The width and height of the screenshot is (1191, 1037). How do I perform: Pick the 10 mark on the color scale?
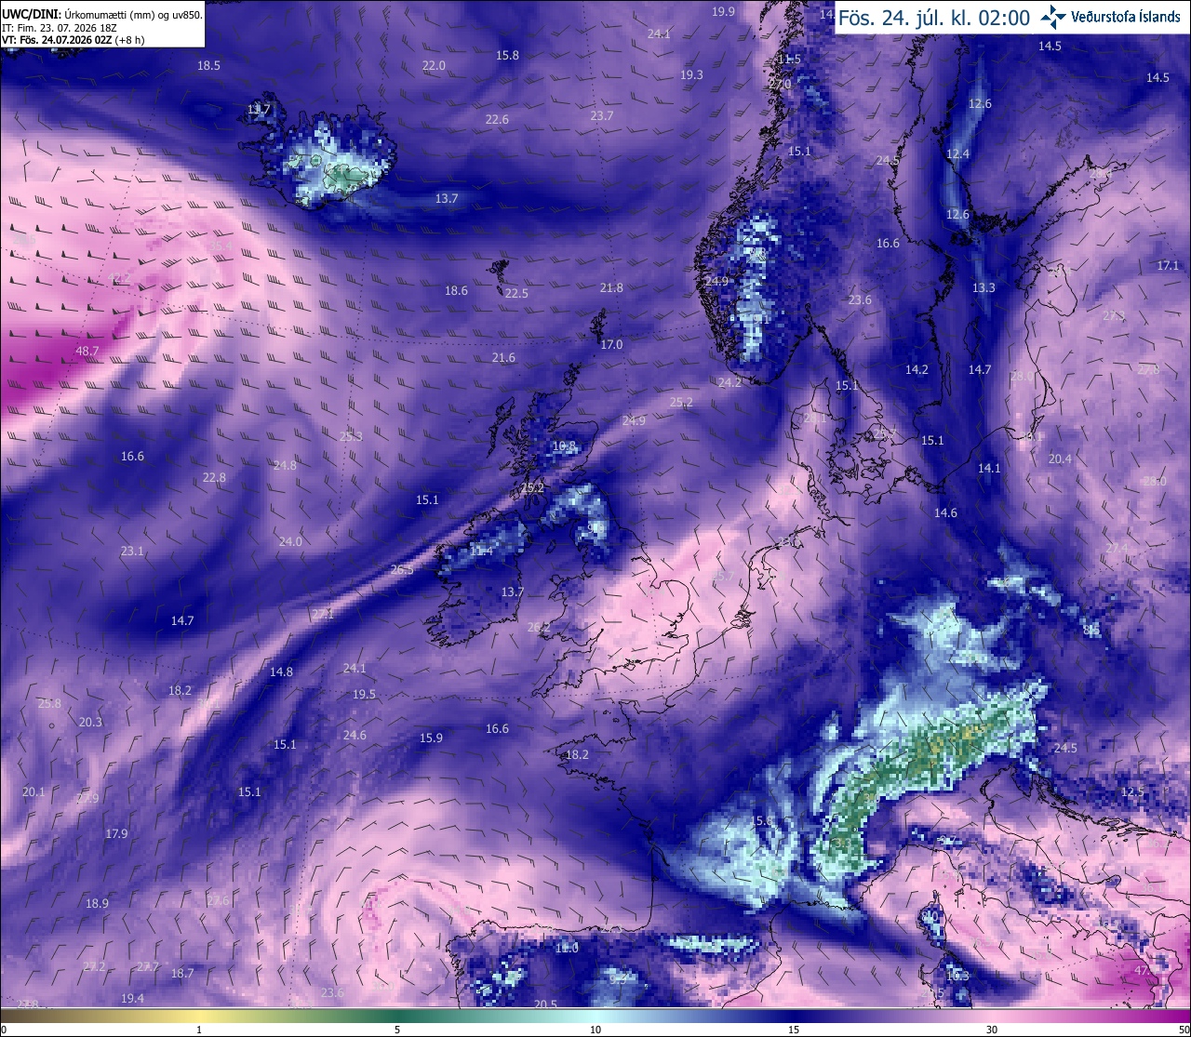point(595,1030)
